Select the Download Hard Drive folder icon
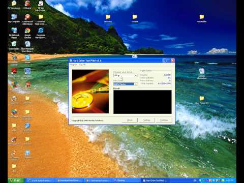Image resolution: width=244 pixels, height=183 pixels. click(41, 19)
